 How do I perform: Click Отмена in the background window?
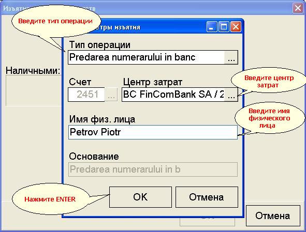click(273, 215)
